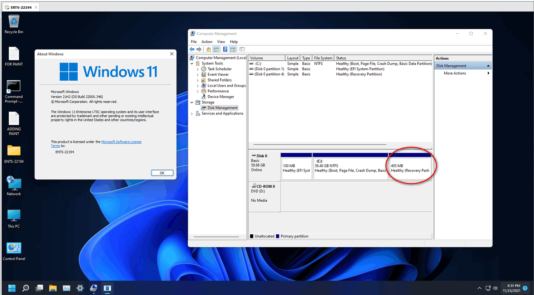Select the 495 MB Recovery partition block
534x295 pixels.
tap(410, 166)
